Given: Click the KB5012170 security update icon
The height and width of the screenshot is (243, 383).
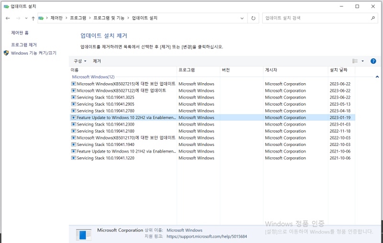Looking at the screenshot, I should 74,138.
